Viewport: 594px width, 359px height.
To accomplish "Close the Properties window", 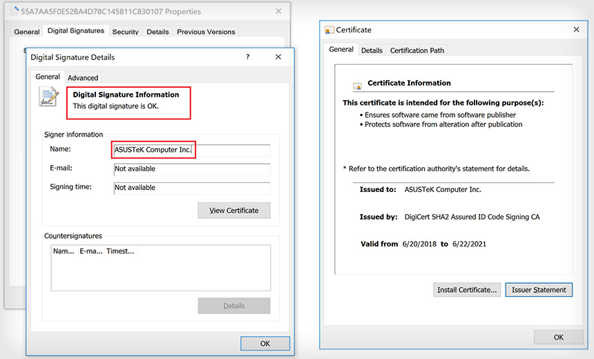I will point(278,11).
